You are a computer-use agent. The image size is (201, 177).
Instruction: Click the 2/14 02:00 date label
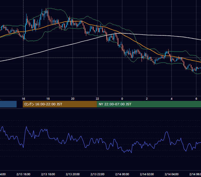(147, 174)
